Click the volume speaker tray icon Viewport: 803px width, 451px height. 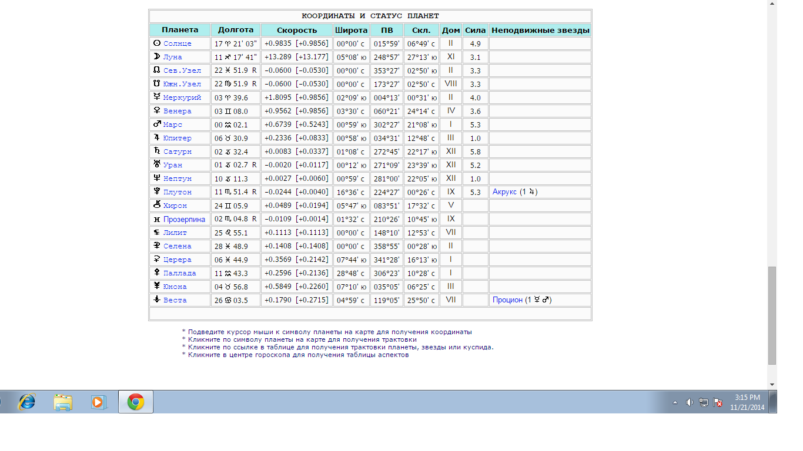point(690,402)
